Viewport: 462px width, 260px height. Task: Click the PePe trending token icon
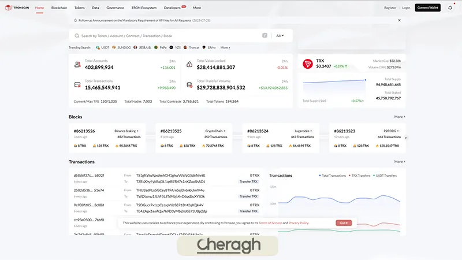click(x=156, y=47)
